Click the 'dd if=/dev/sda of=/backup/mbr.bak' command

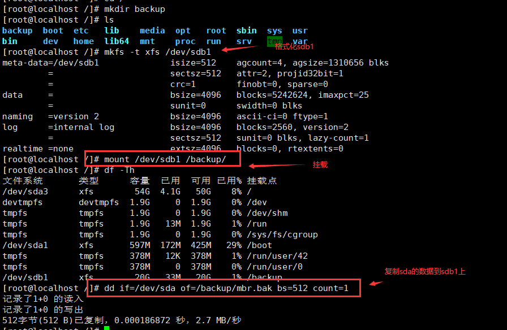click(x=226, y=288)
